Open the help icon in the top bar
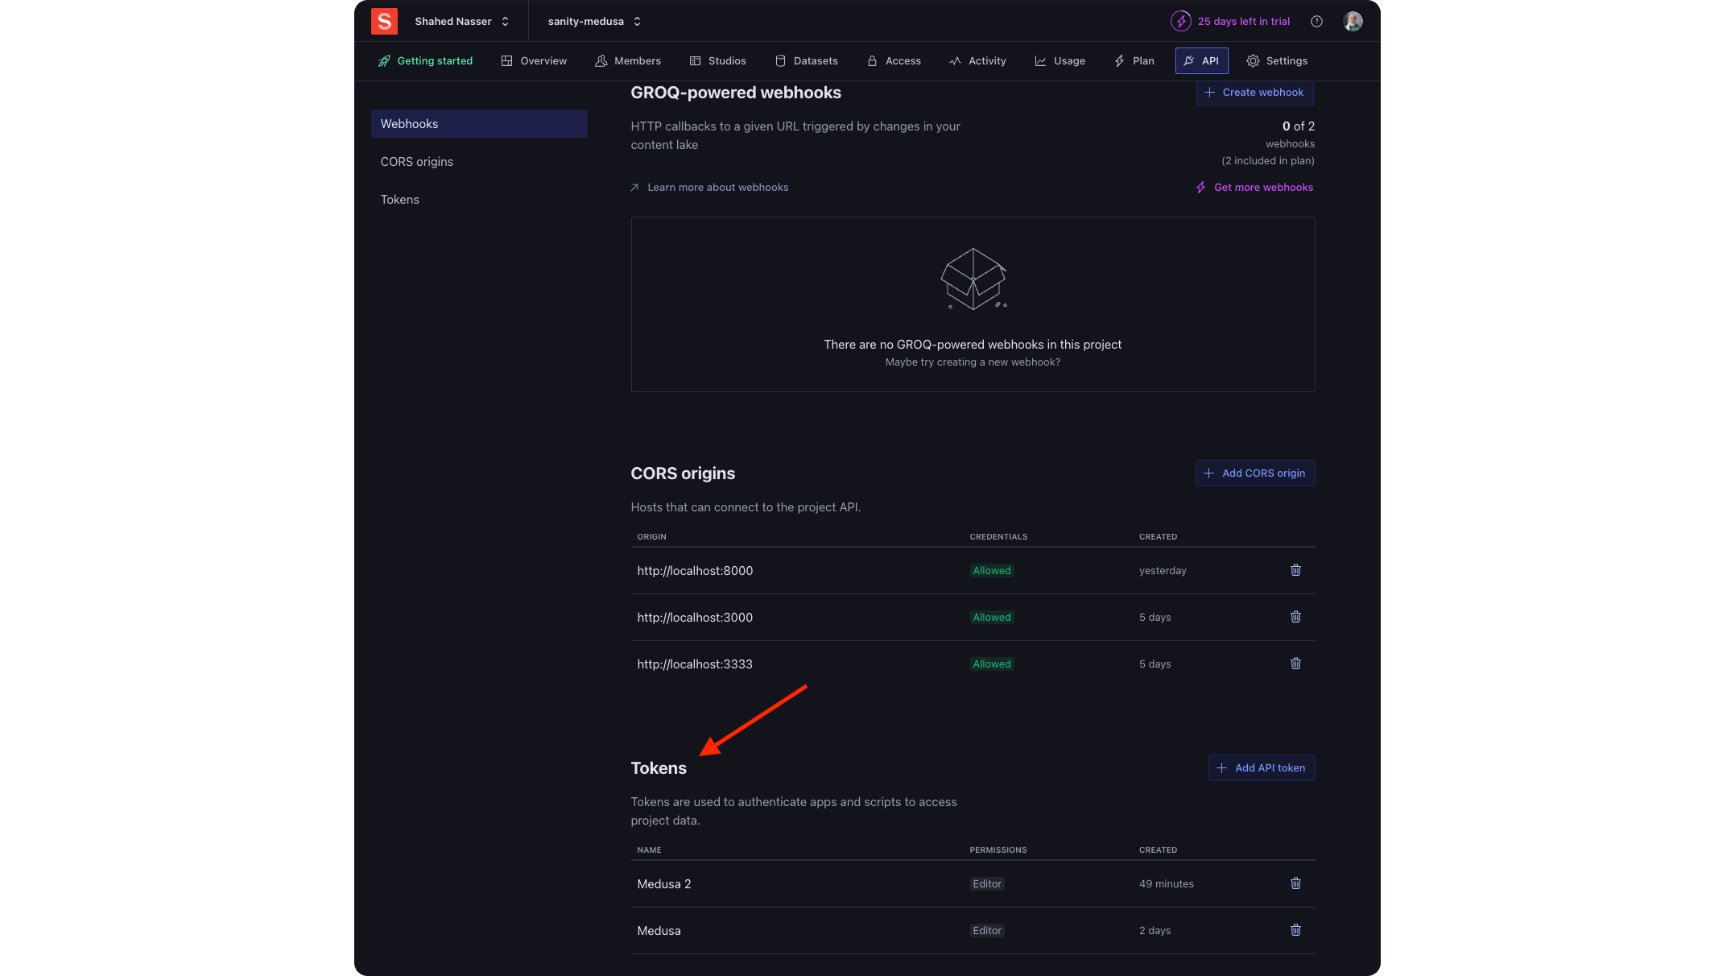 click(x=1317, y=21)
